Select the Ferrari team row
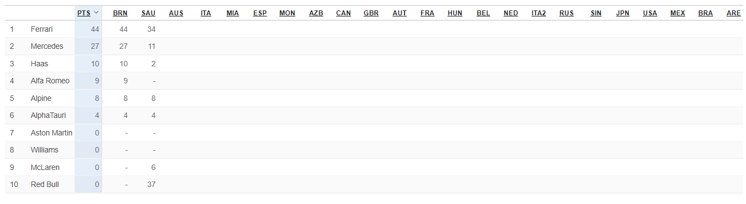Screen dimensions: 746x204 pos(374,29)
